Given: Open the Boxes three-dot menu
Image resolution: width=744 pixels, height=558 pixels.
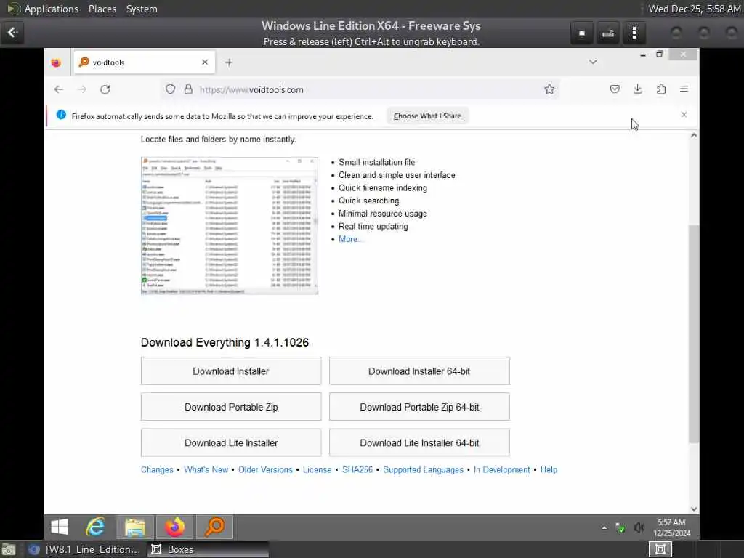Looking at the screenshot, I should [634, 33].
